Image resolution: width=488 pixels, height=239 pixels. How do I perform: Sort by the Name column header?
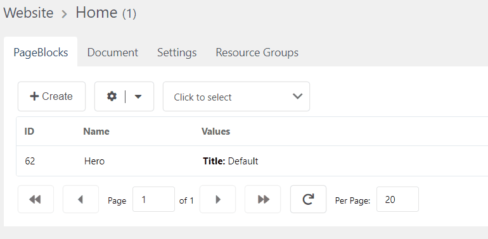click(96, 132)
